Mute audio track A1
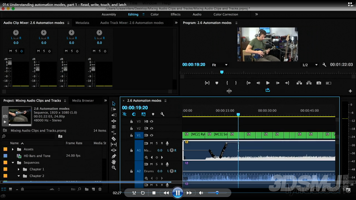 tap(151, 143)
